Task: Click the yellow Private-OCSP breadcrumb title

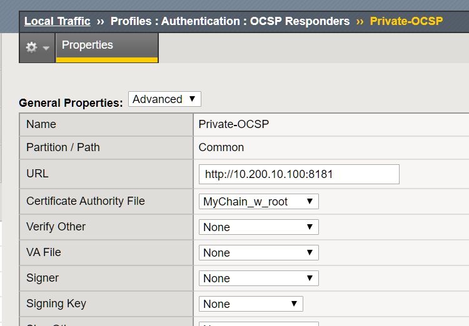Action: (x=406, y=21)
